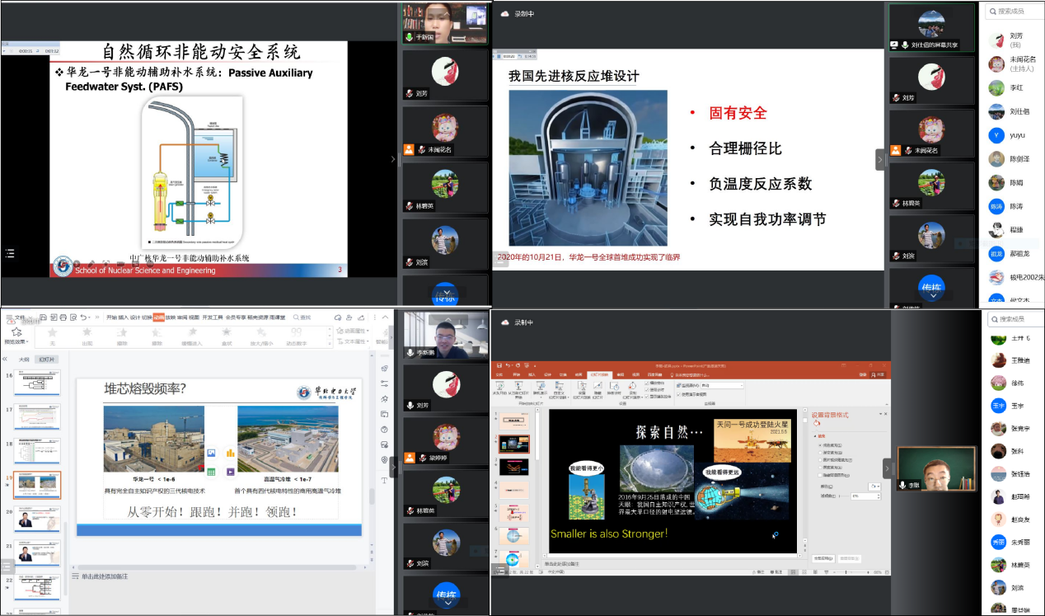The height and width of the screenshot is (616, 1045).
Task: Toggle the 使用演示者视图 checkbox in PowerPoint
Action: click(679, 394)
